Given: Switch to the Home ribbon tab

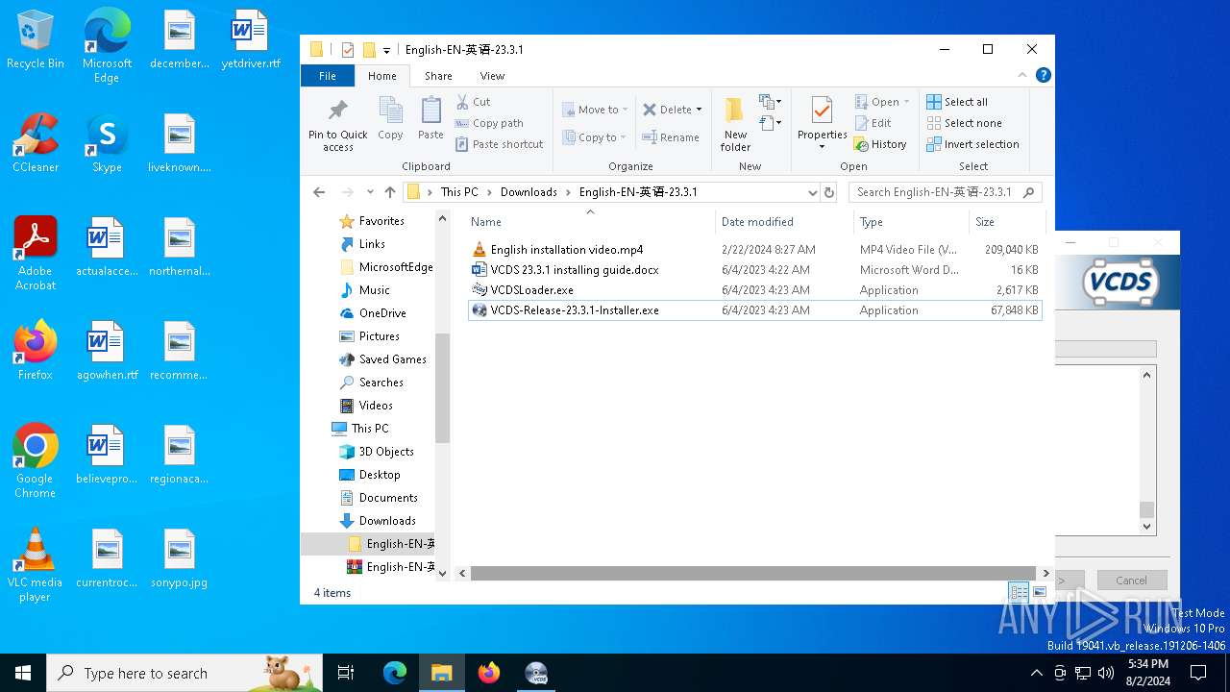Looking at the screenshot, I should coord(381,76).
